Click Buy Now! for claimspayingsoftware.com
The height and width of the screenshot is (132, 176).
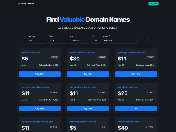(40, 109)
